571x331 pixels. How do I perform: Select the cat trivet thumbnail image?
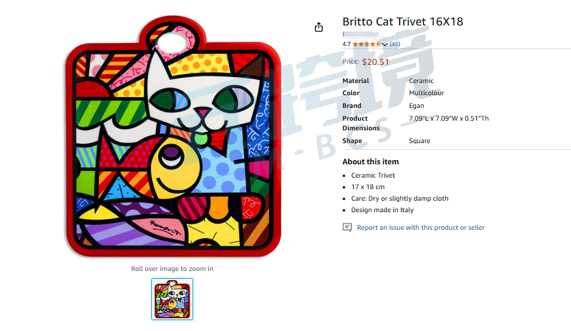[x=172, y=299]
